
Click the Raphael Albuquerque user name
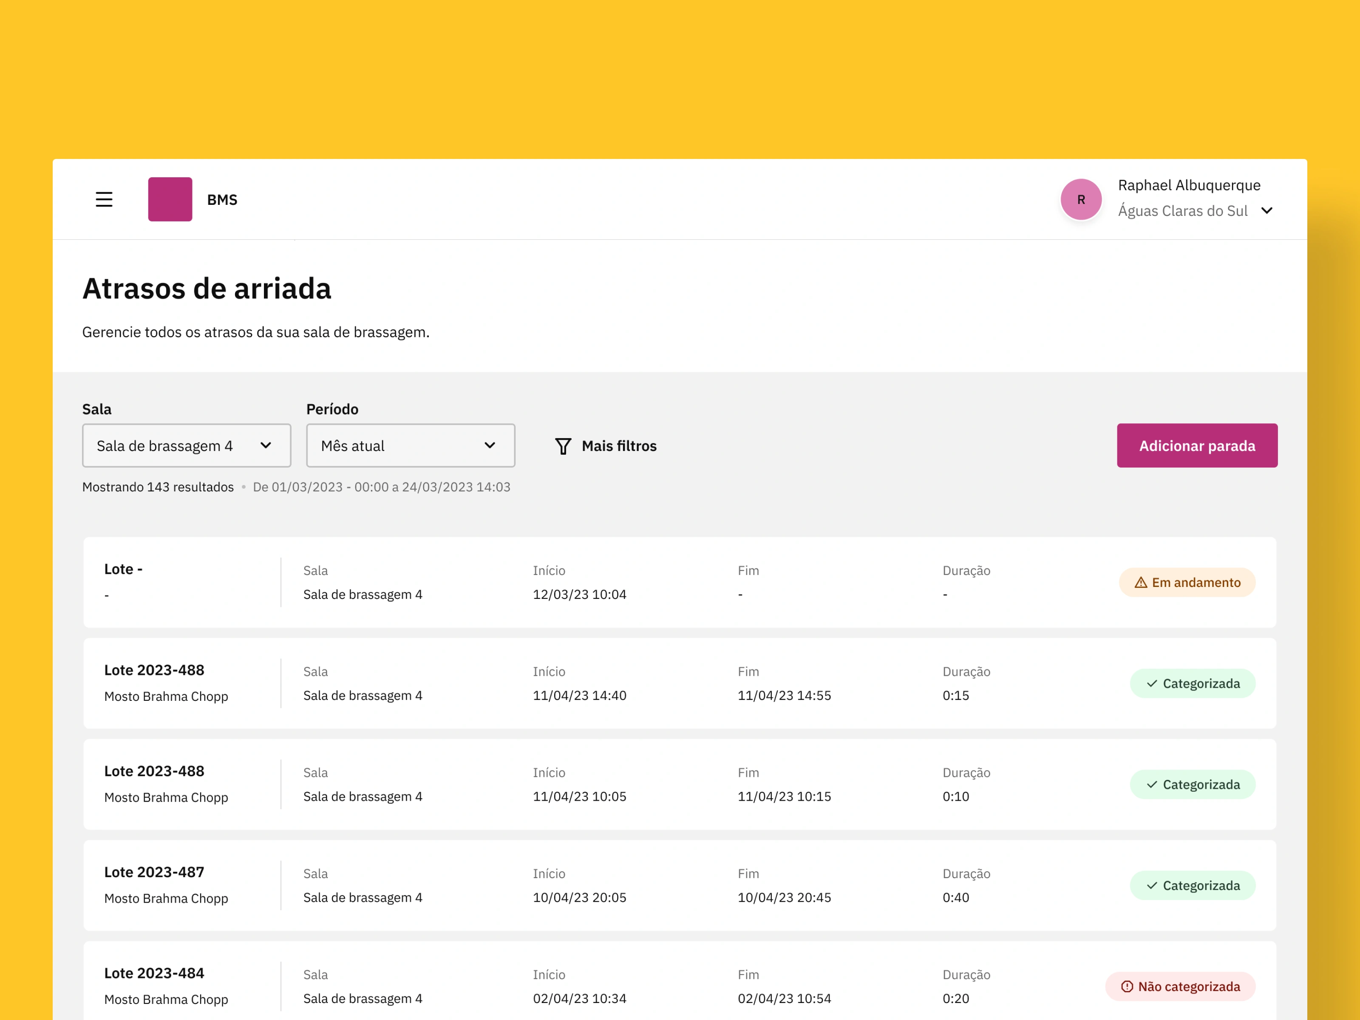pyautogui.click(x=1189, y=185)
